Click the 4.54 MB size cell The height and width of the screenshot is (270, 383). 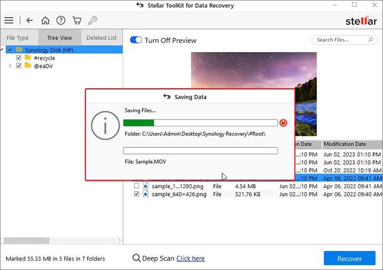coord(245,186)
